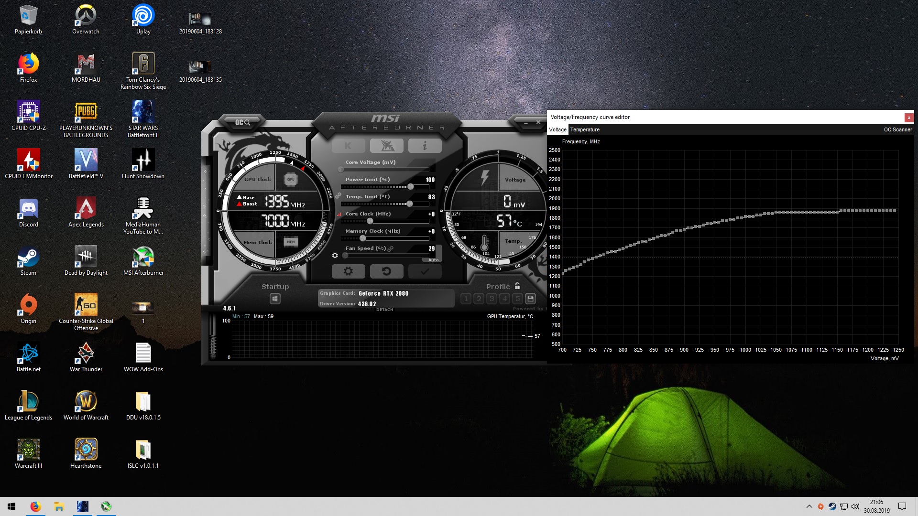Reset settings with the circular arrow button
Viewport: 918px width, 516px height.
[386, 271]
